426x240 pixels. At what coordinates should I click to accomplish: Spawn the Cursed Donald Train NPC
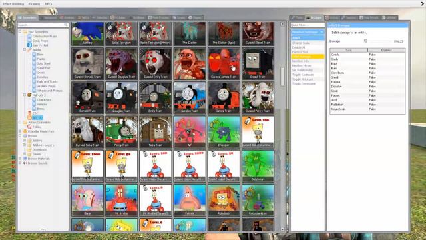[x=87, y=64]
